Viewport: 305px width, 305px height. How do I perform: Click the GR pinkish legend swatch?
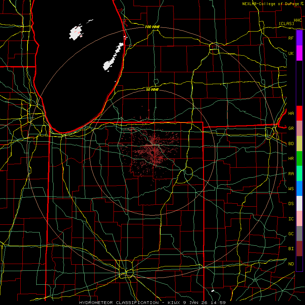(299, 128)
